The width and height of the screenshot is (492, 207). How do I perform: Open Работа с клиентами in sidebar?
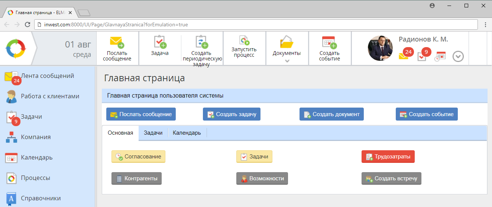click(50, 96)
